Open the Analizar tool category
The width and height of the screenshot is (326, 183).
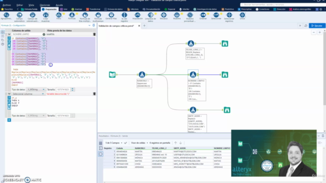tap(77, 9)
